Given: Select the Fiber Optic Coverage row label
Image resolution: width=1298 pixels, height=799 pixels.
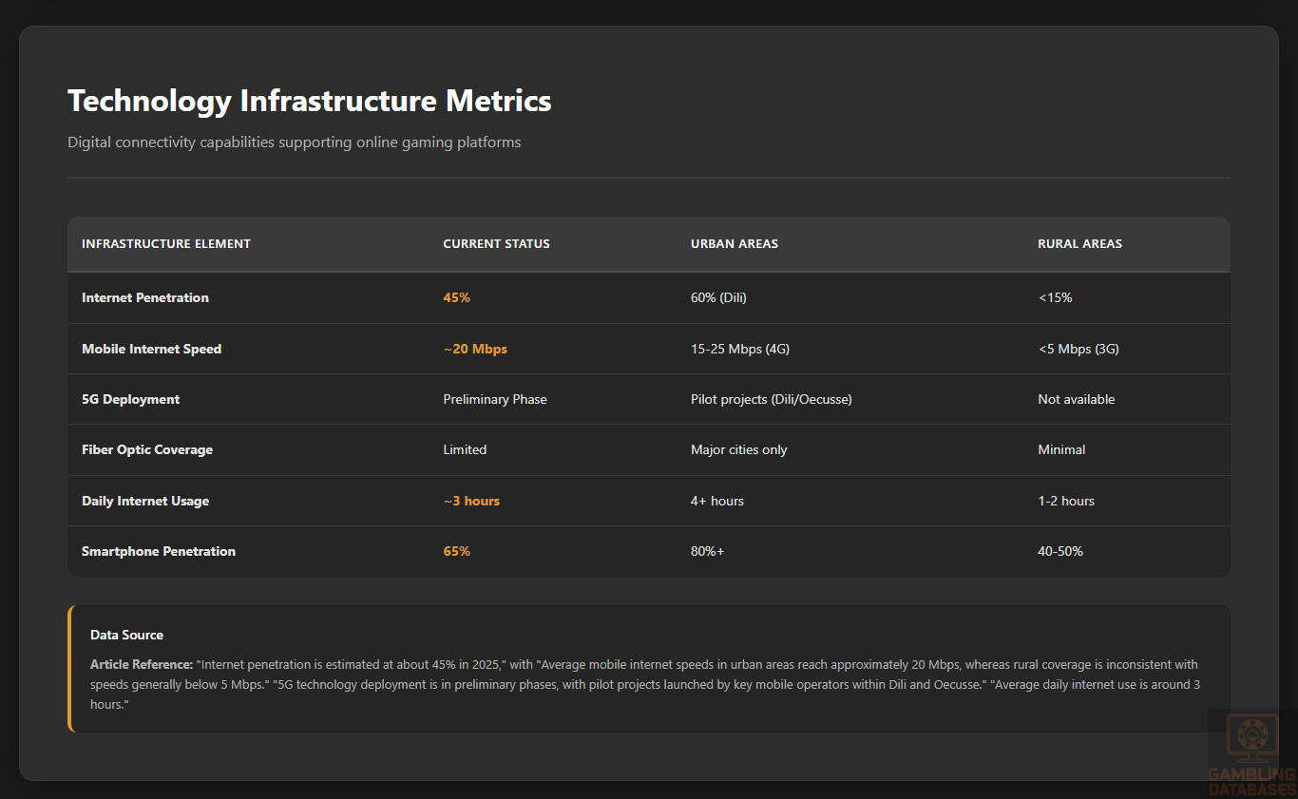Looking at the screenshot, I should pyautogui.click(x=147, y=450).
